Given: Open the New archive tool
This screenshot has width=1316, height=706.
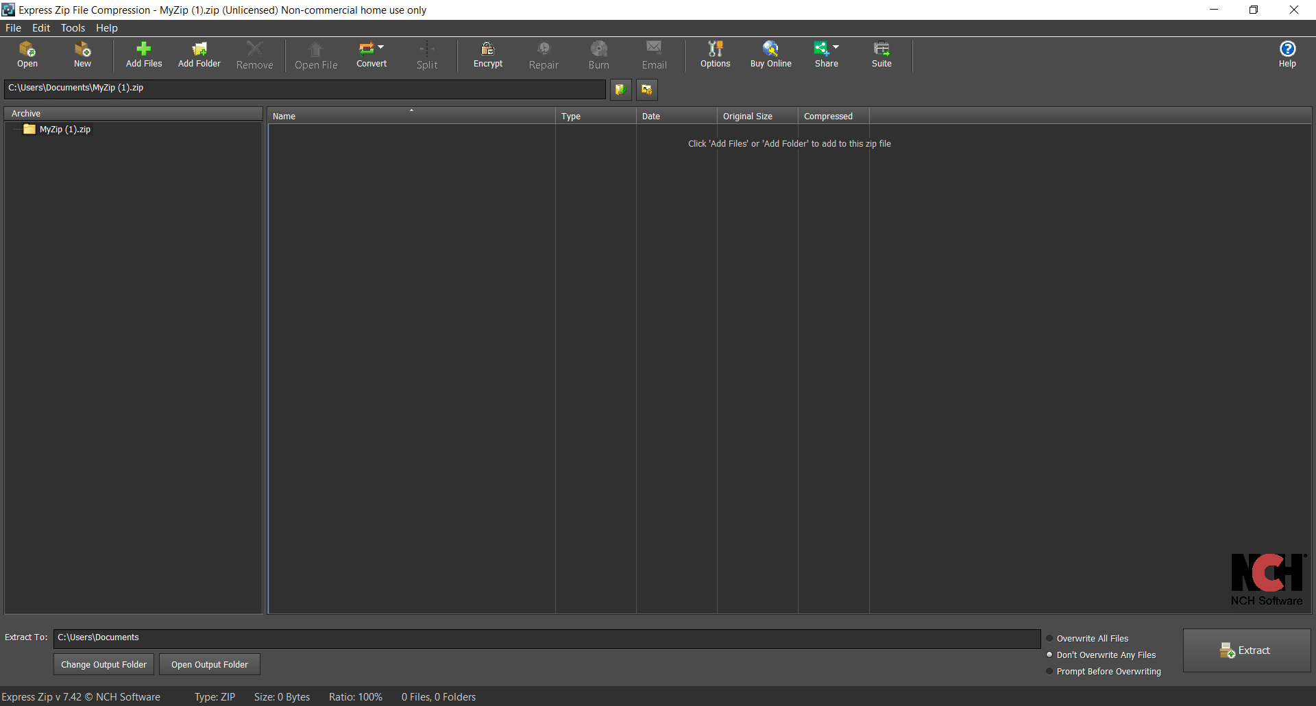Looking at the screenshot, I should [82, 55].
